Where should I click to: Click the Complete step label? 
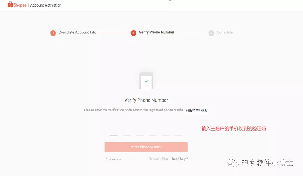pos(225,32)
